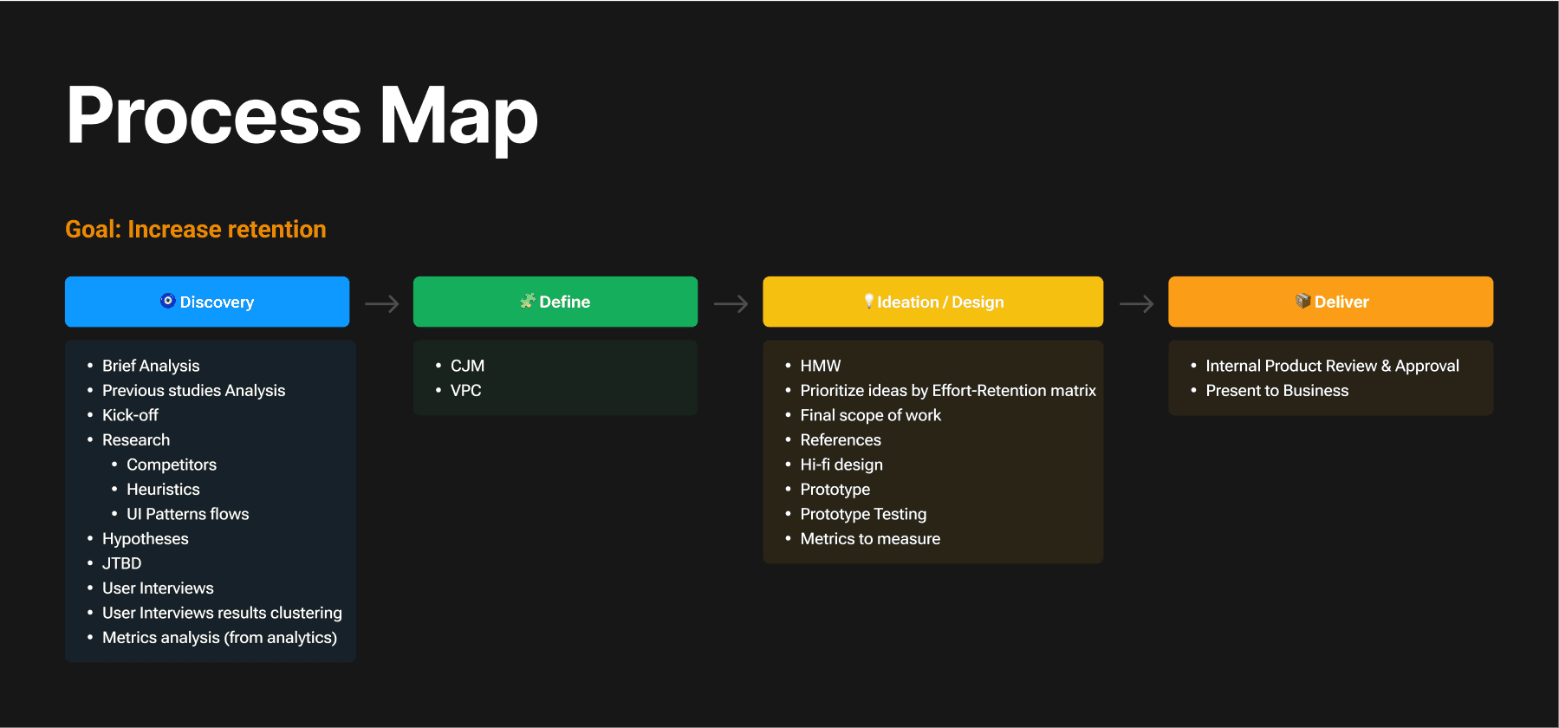Click the 'References' bullet item
This screenshot has height=728, width=1559.
tap(840, 439)
